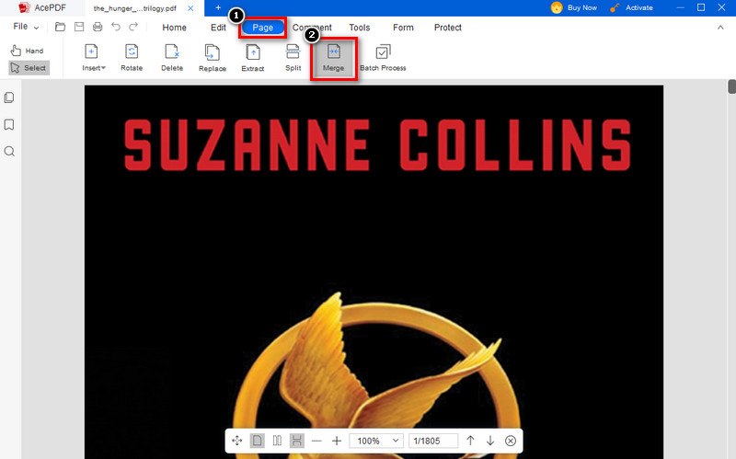Image resolution: width=736 pixels, height=459 pixels.
Task: Open the Protect tab
Action: click(448, 28)
